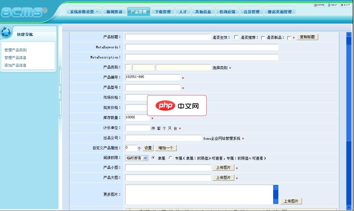Screen dimensions: 354x211
Task: Open the HELP icon link
Action: point(332,5)
